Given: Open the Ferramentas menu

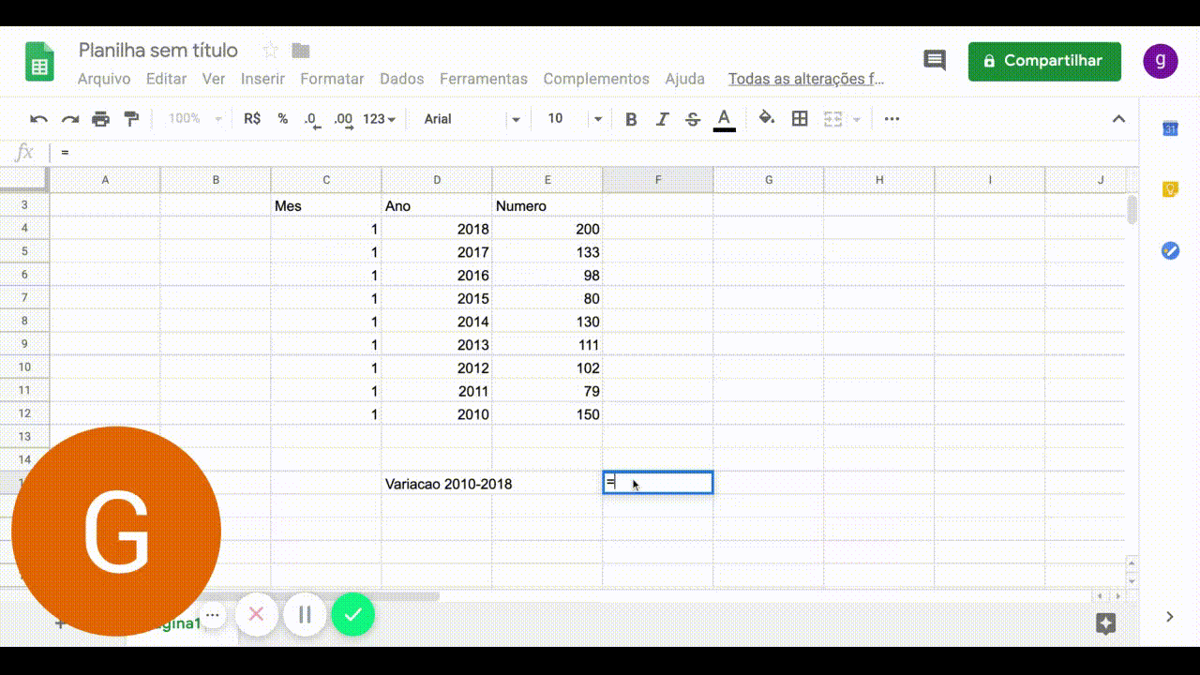Looking at the screenshot, I should coord(484,79).
